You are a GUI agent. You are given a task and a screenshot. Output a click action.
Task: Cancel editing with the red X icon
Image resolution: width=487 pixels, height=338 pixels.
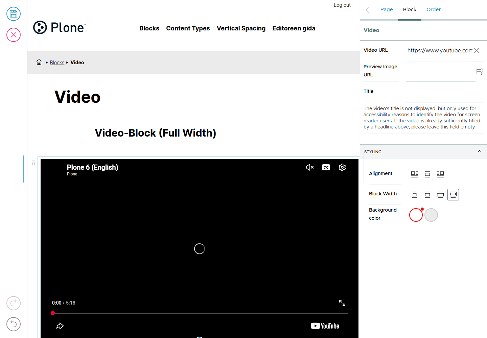tap(14, 35)
